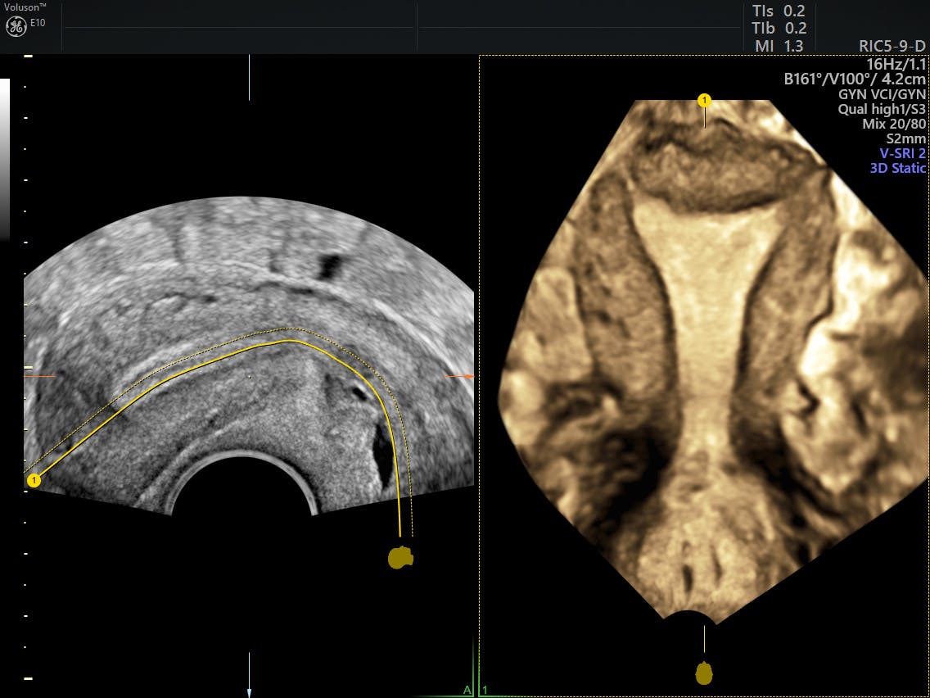Image resolution: width=930 pixels, height=698 pixels.
Task: Click the Mix 20/80 parameter
Action: (894, 124)
